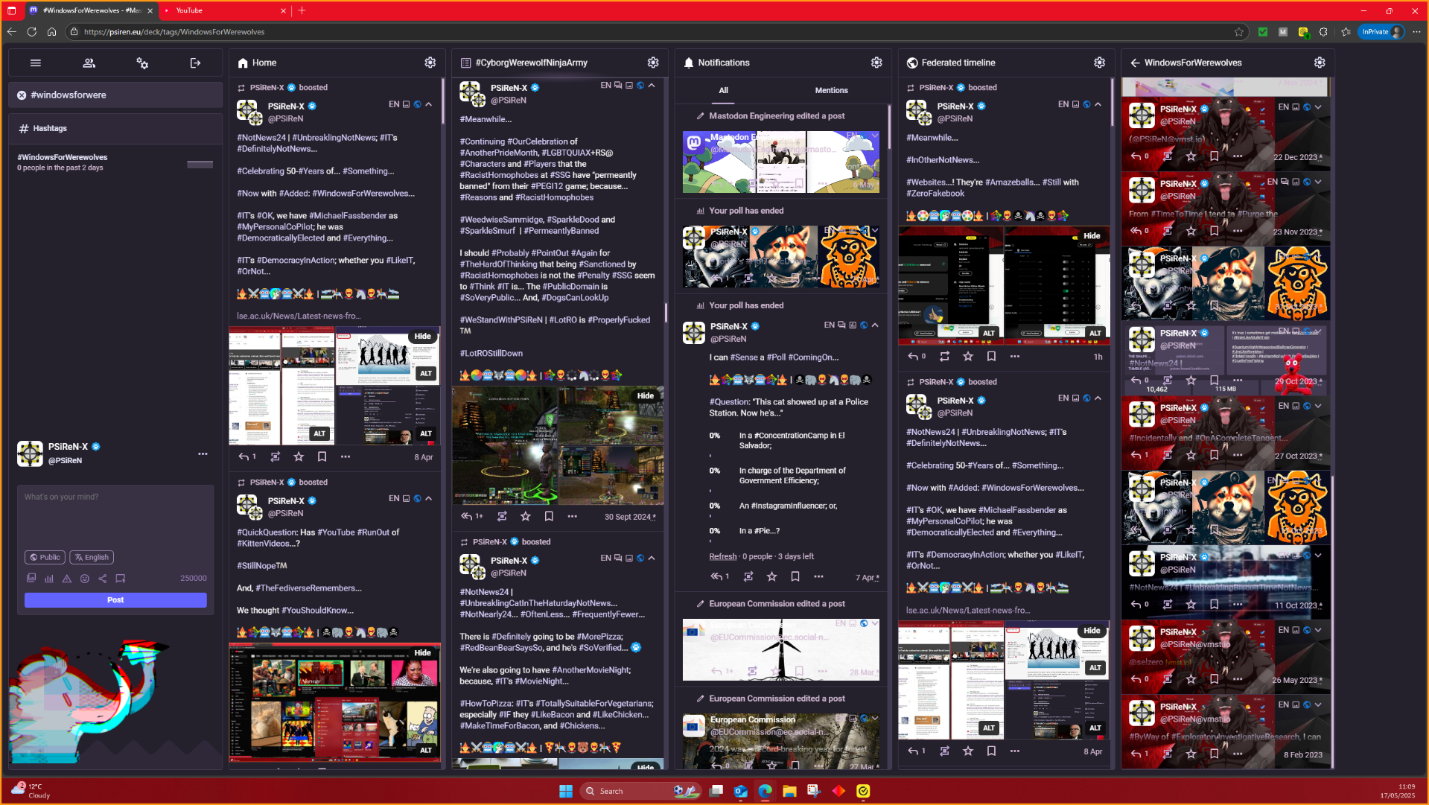Hide the game screenshots on the 30 Sept 2024 post
Viewport: 1429px width, 805px height.
point(646,395)
